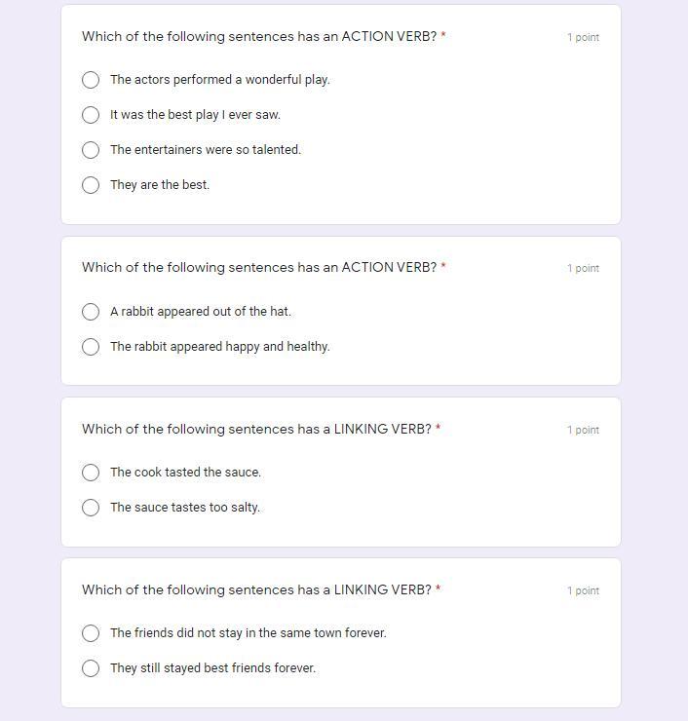Screen dimensions: 688x721
Task: Click the red required asterisk on the friends question
Action: tap(439, 589)
